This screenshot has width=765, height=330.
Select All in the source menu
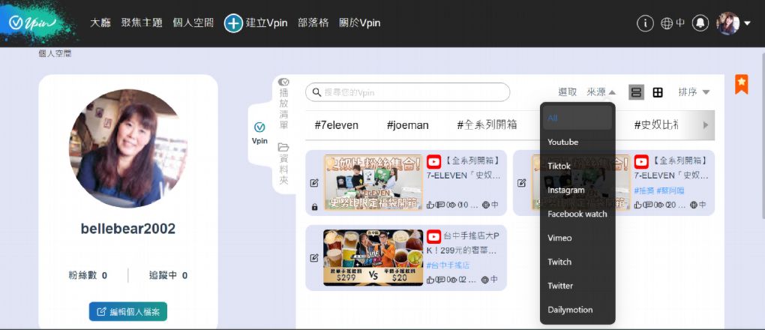tap(577, 118)
